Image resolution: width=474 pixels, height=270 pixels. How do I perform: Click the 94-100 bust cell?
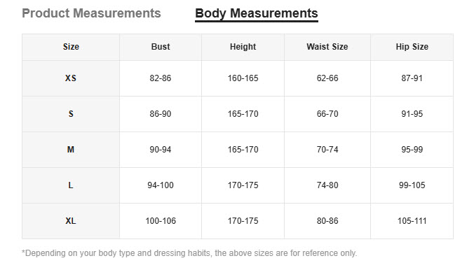pyautogui.click(x=161, y=185)
